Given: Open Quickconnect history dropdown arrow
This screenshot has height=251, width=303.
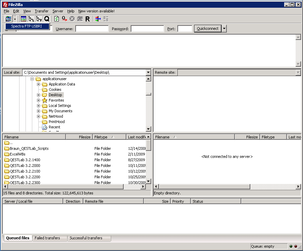Looking at the screenshot, I should [224, 29].
